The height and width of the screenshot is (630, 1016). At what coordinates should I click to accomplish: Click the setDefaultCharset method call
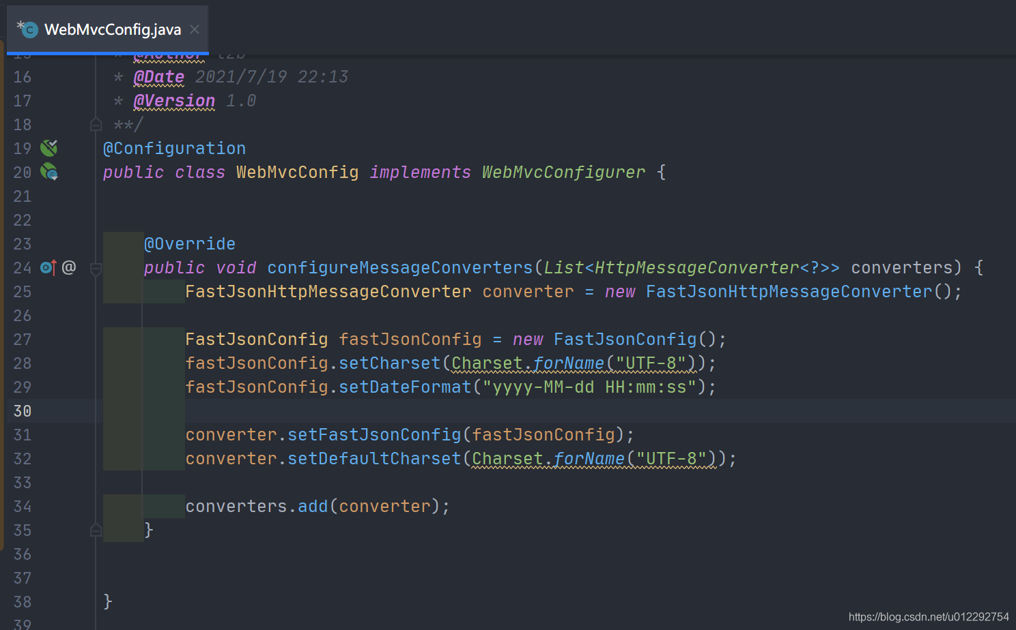[x=374, y=458]
